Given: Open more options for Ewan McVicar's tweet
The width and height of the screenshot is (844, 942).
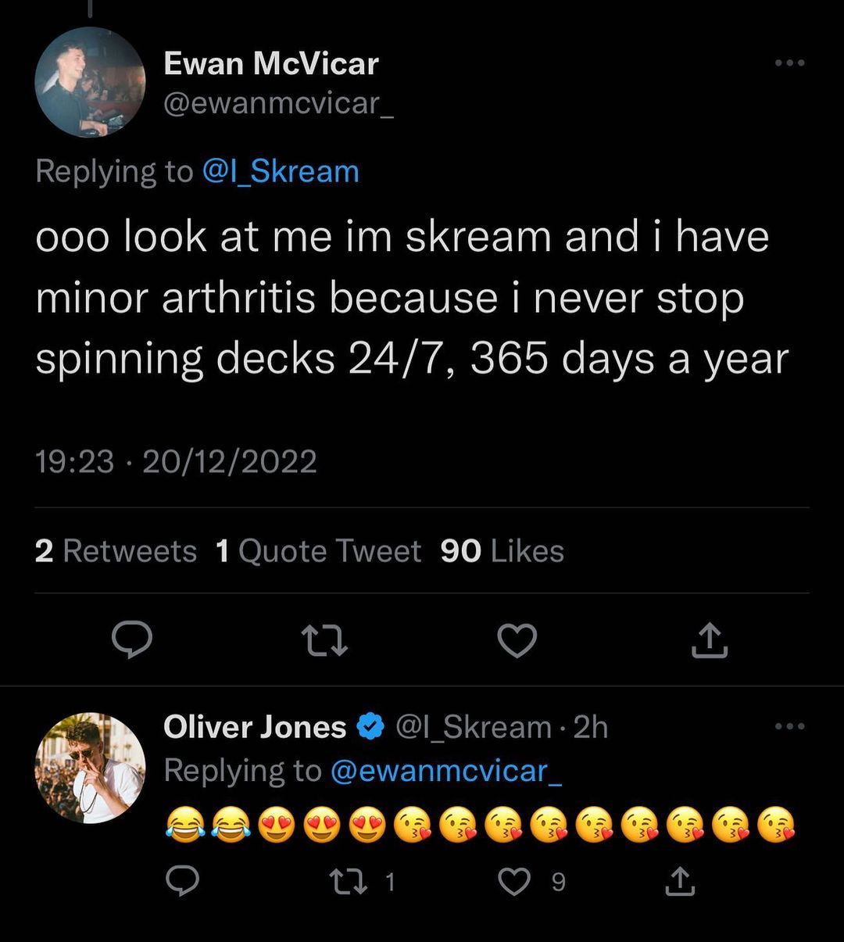Looking at the screenshot, I should 789,63.
